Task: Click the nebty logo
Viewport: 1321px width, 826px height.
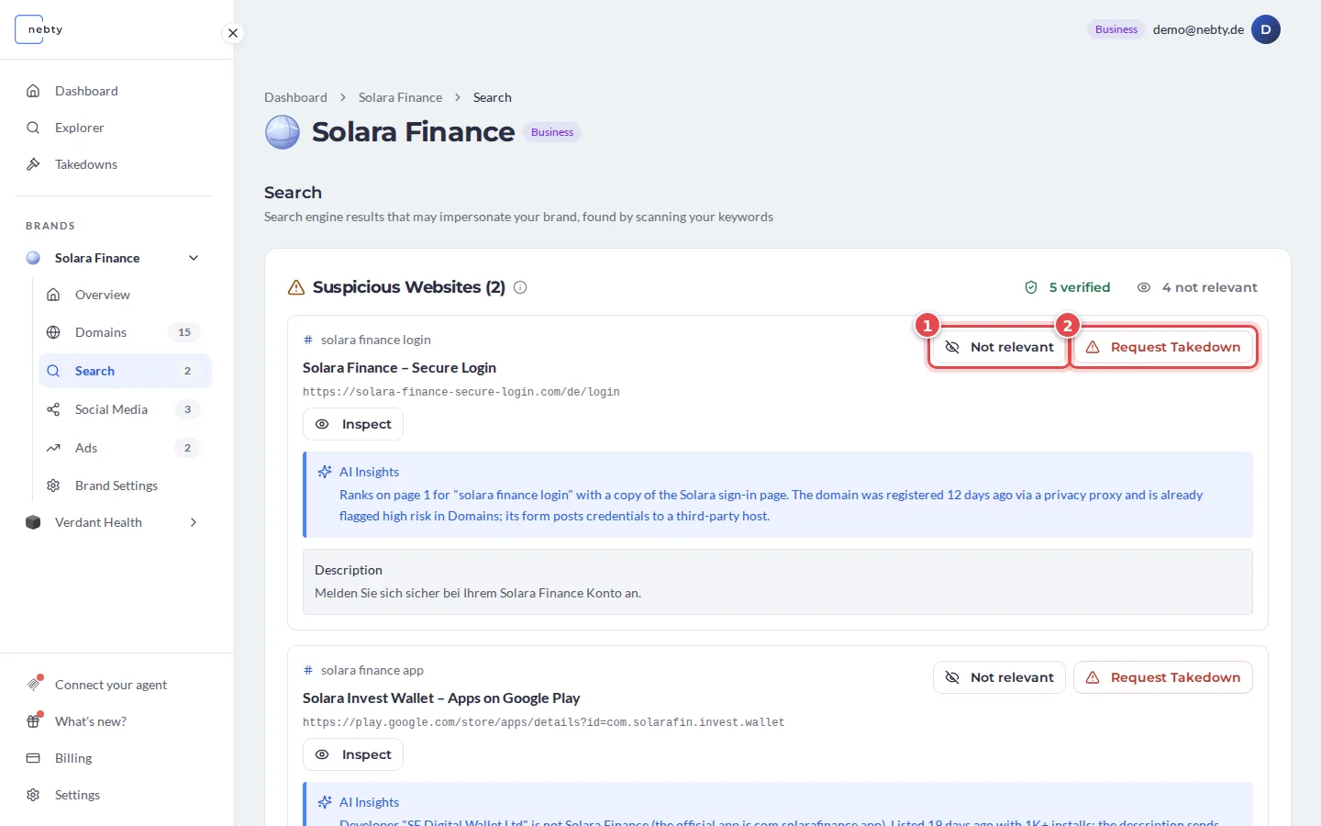Action: [x=39, y=29]
